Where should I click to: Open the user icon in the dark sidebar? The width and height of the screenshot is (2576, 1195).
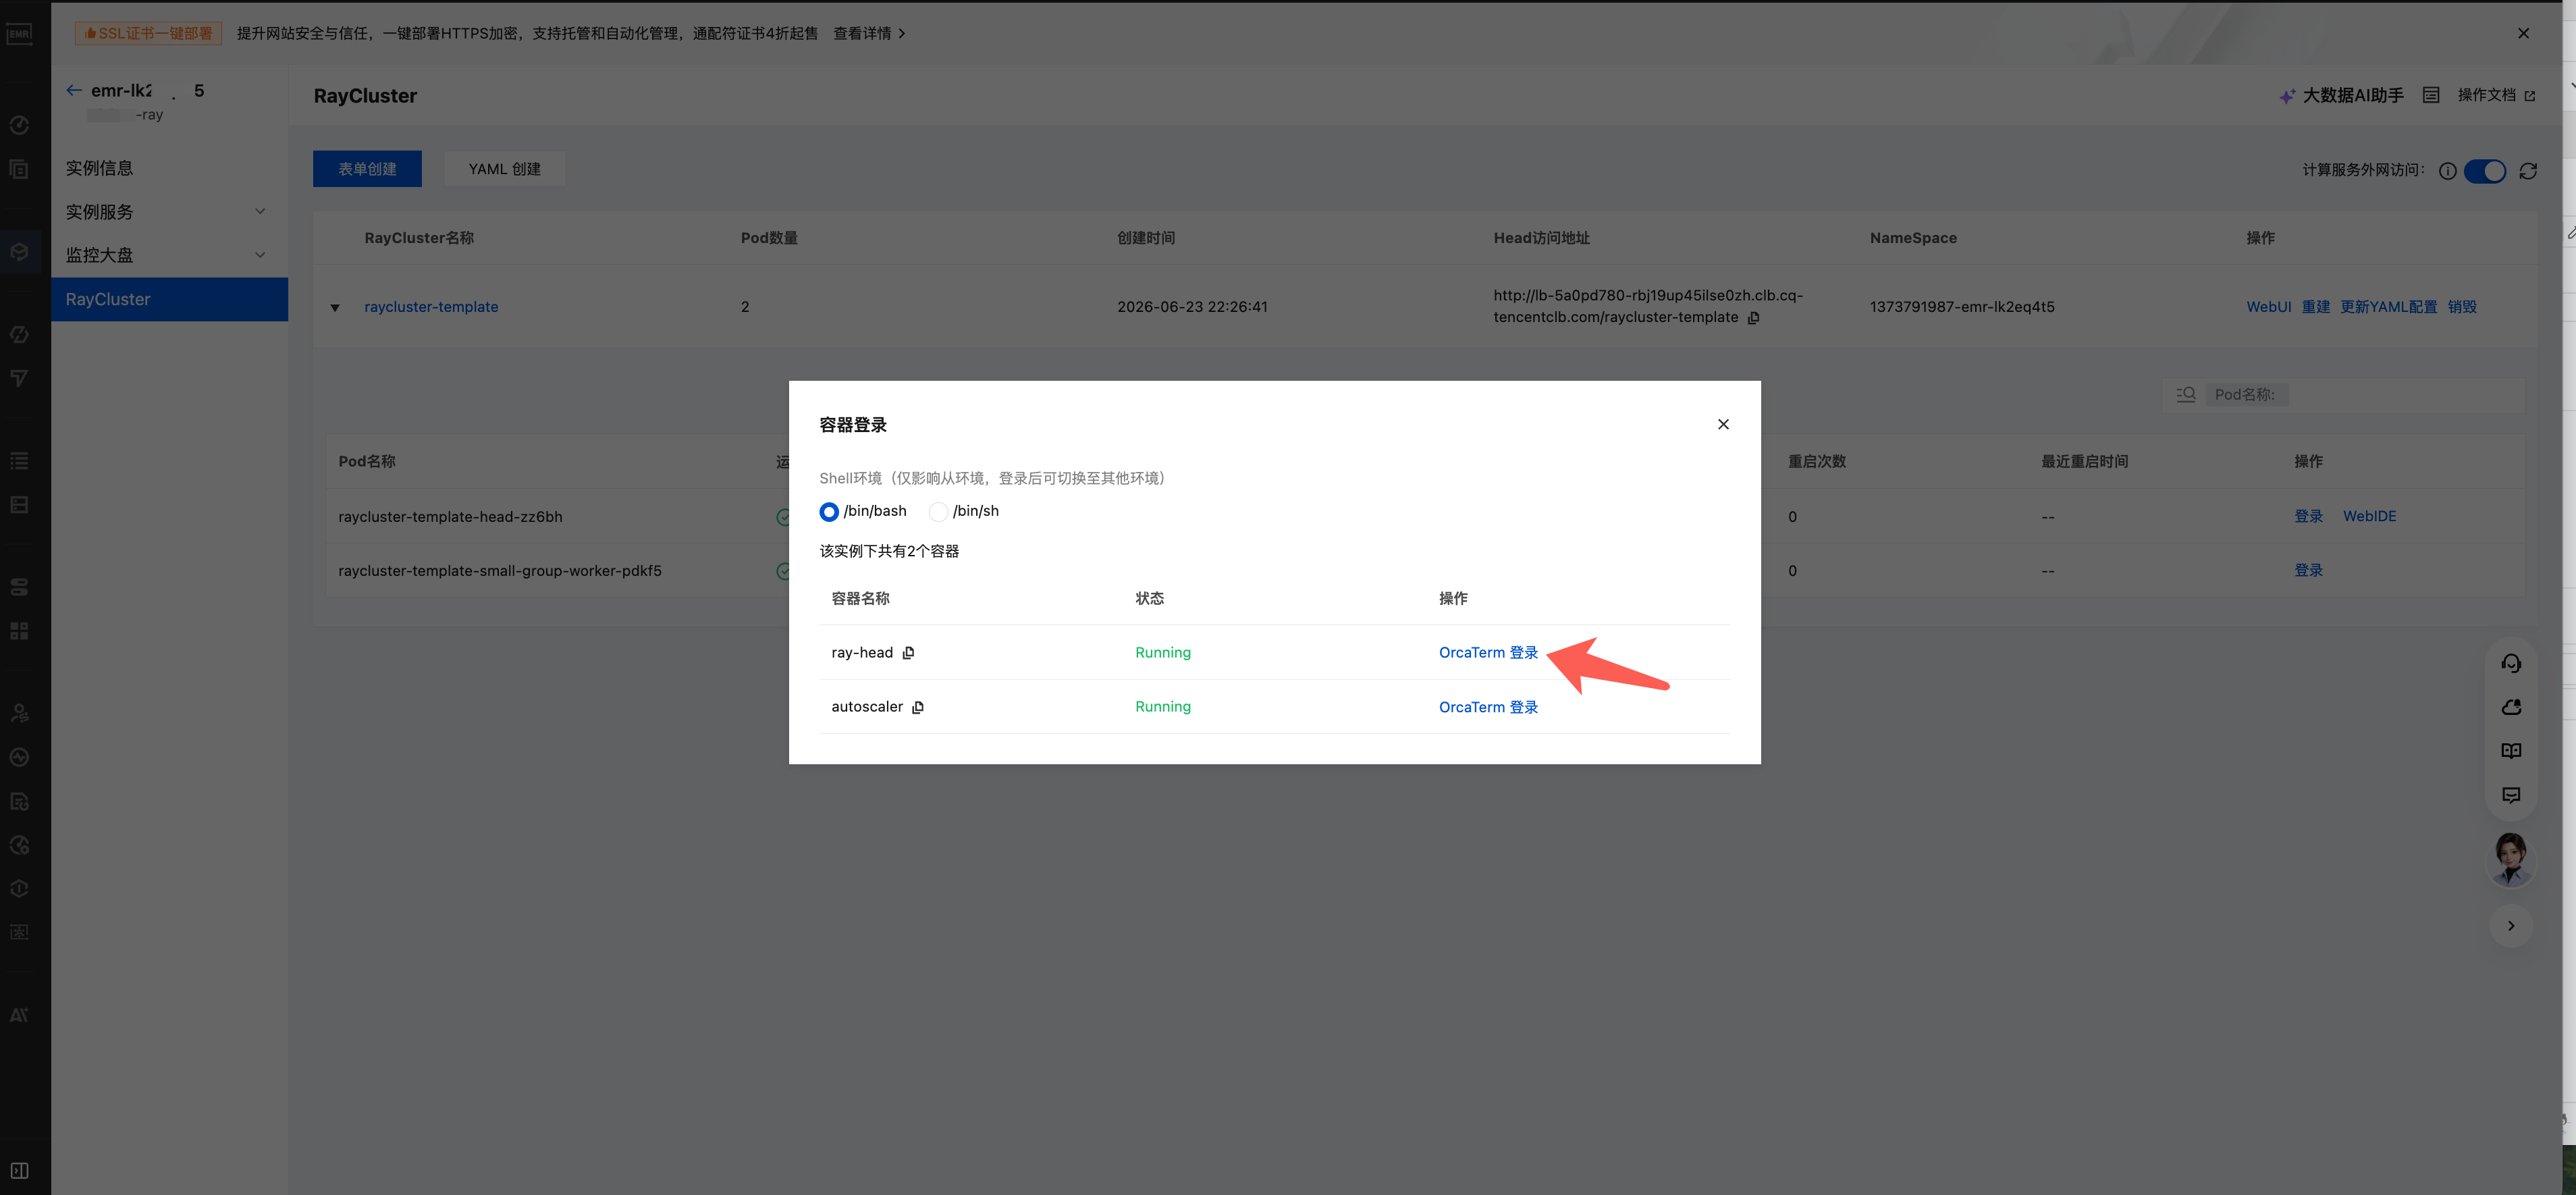click(x=19, y=713)
